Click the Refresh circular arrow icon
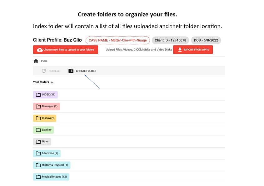This screenshot has height=186, width=264. [44, 71]
